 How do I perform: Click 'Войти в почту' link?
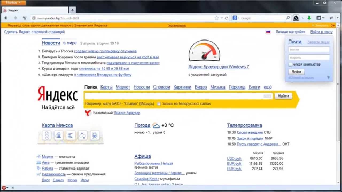coord(321,32)
